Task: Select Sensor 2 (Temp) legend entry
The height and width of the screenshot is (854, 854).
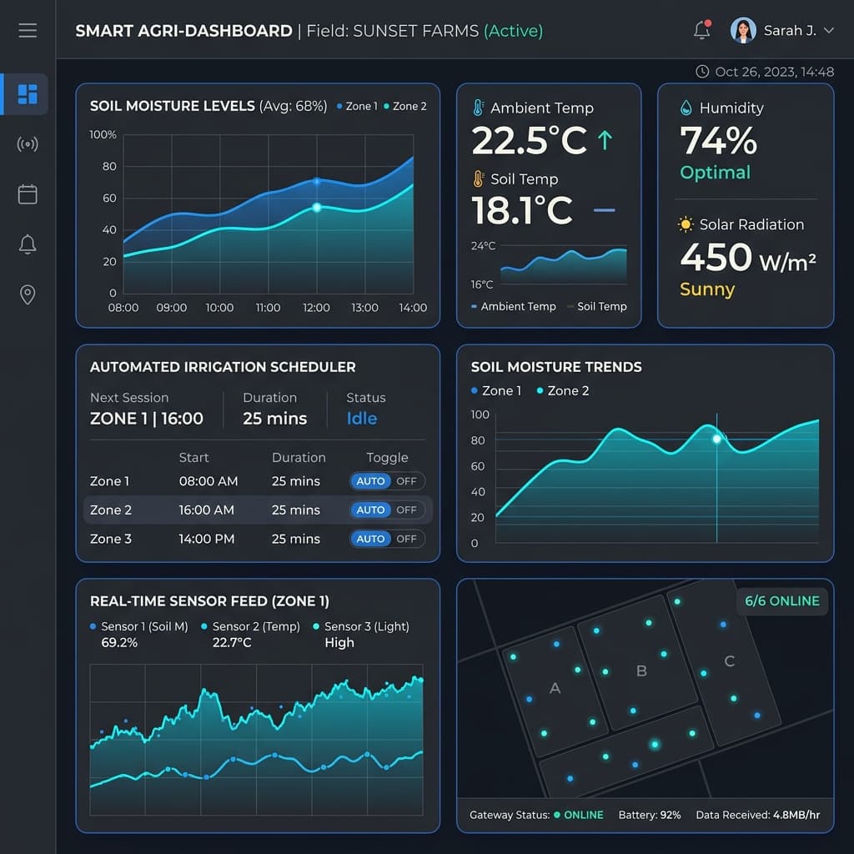Action: (250, 626)
